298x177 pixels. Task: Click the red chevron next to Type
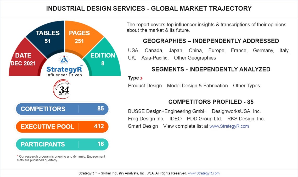tap(141, 78)
